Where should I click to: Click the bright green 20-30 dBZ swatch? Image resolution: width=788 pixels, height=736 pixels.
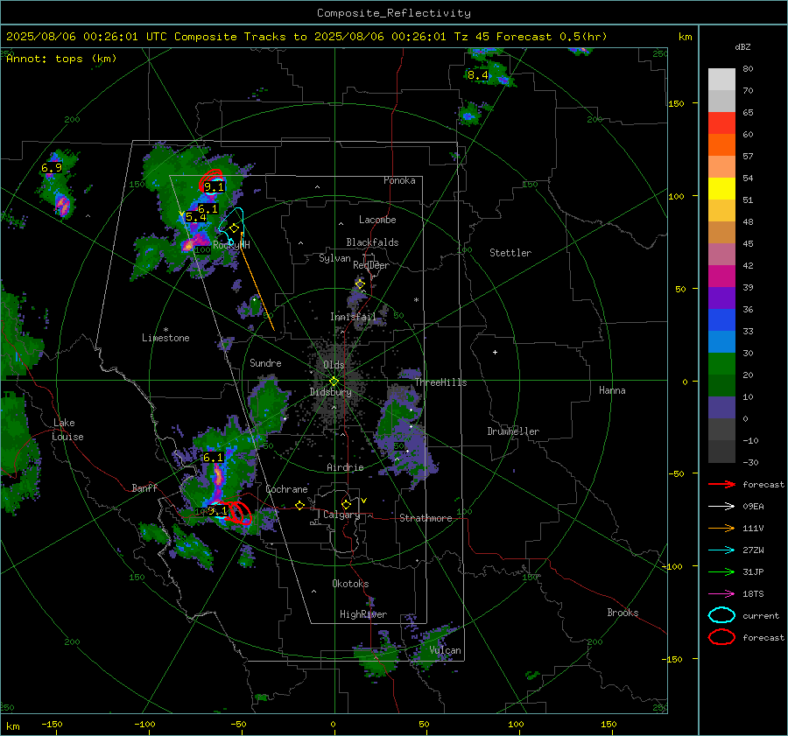[721, 364]
